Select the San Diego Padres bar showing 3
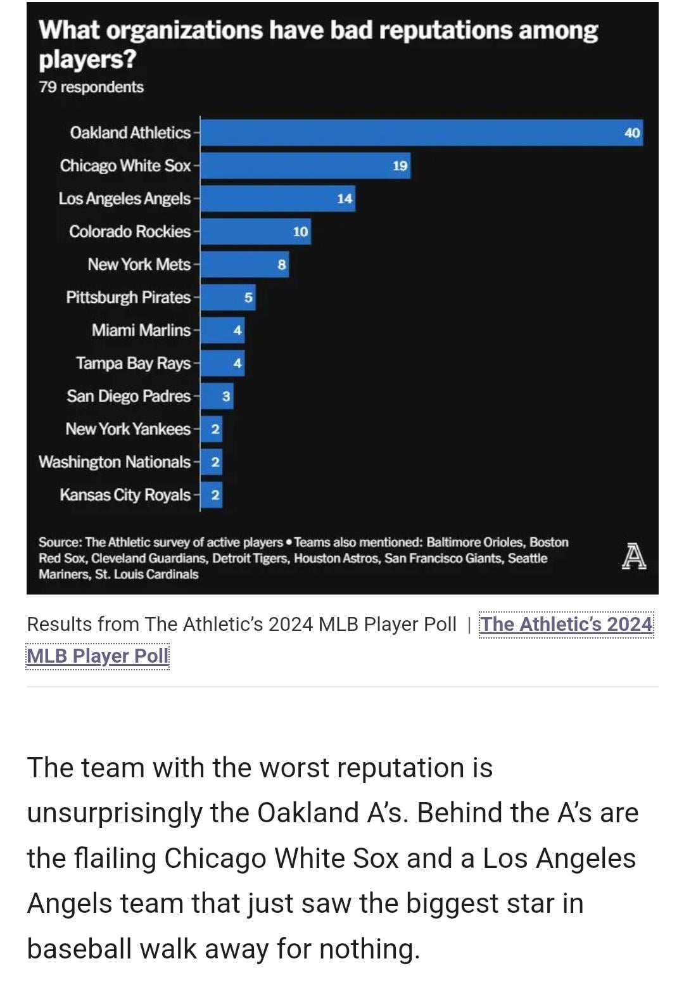This screenshot has height=987, width=684. click(217, 397)
